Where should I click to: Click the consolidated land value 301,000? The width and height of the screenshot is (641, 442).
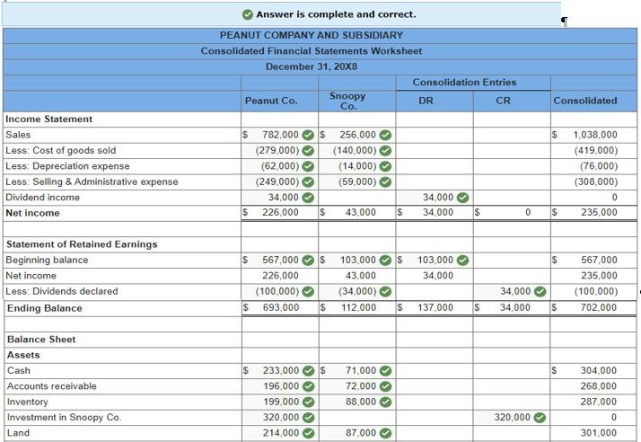(599, 433)
